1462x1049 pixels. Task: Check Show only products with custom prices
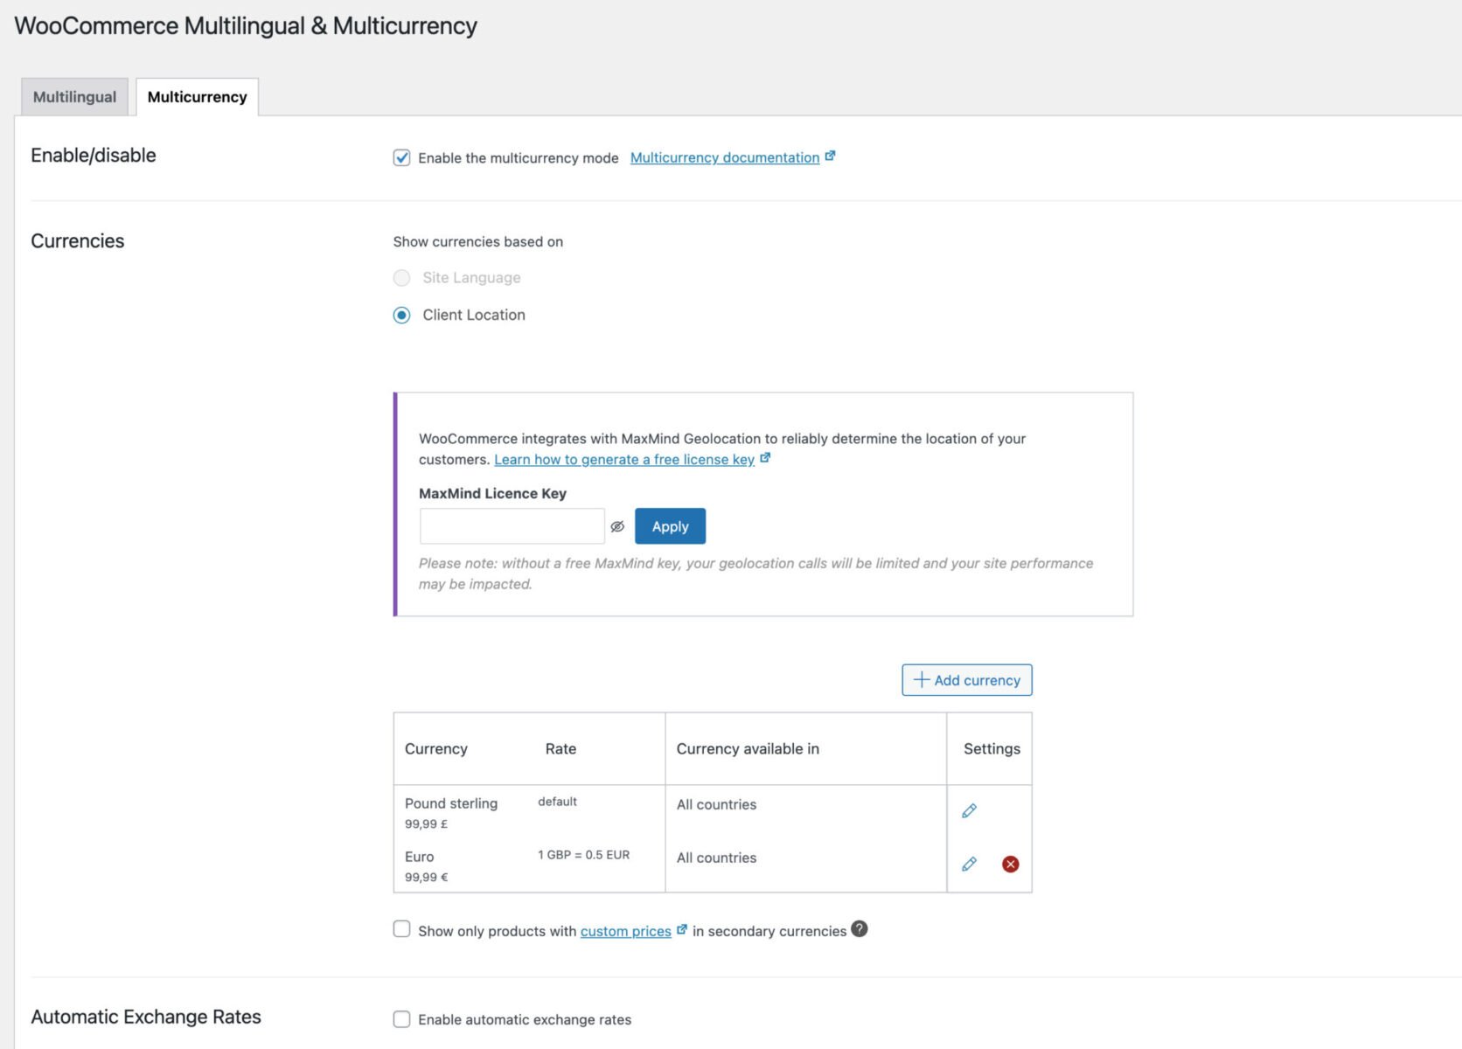(x=401, y=929)
